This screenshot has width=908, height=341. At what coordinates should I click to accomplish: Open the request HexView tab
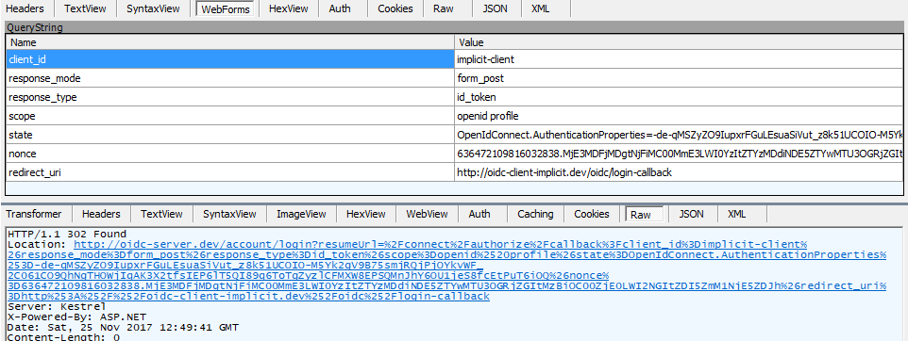coord(287,8)
